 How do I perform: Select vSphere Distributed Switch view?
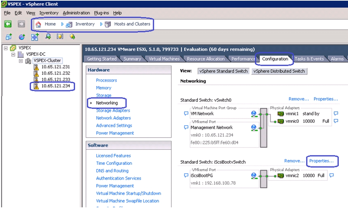[279, 71]
